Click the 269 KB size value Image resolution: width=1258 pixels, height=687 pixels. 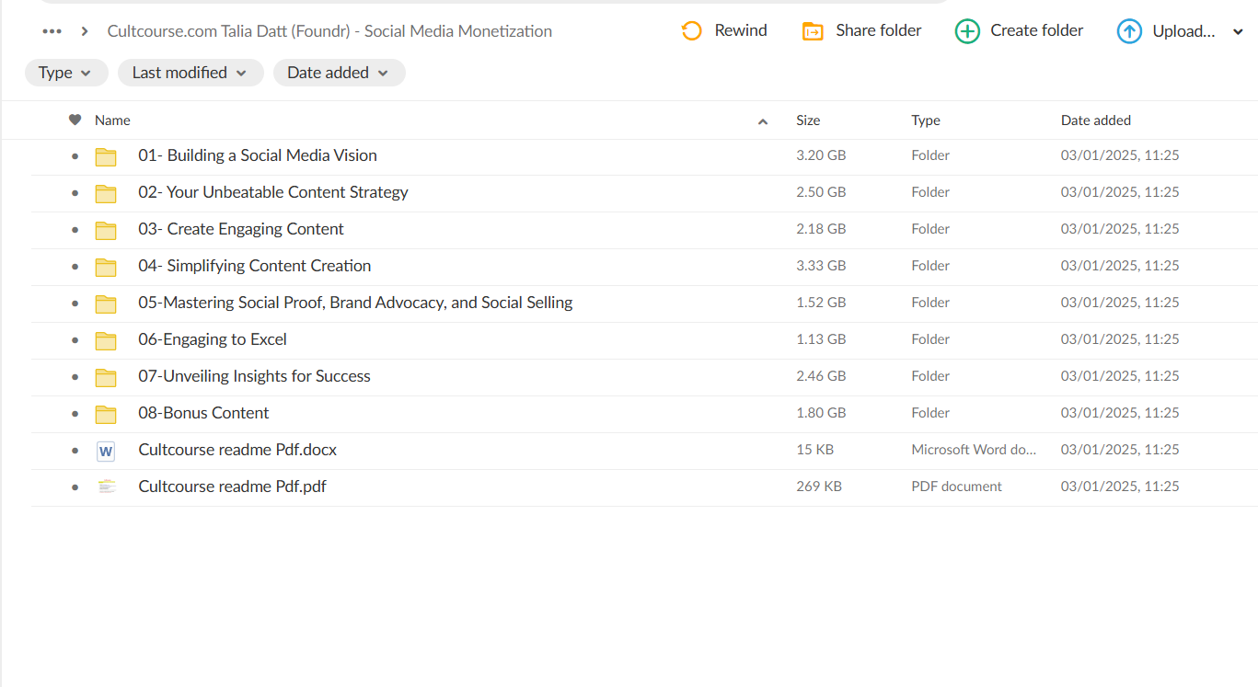[819, 487]
